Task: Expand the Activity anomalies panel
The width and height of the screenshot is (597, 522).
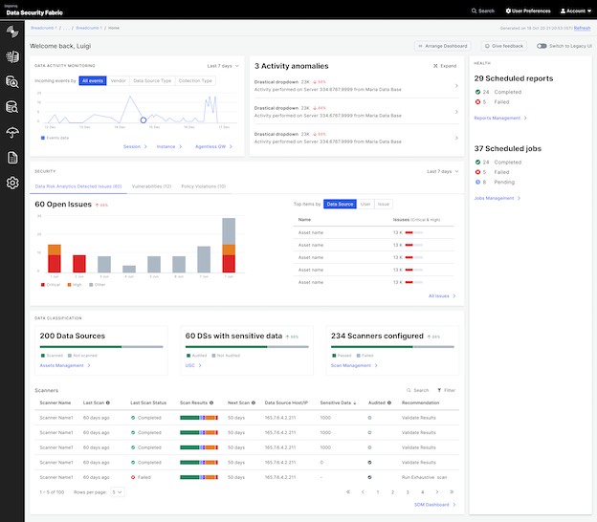Action: click(445, 66)
